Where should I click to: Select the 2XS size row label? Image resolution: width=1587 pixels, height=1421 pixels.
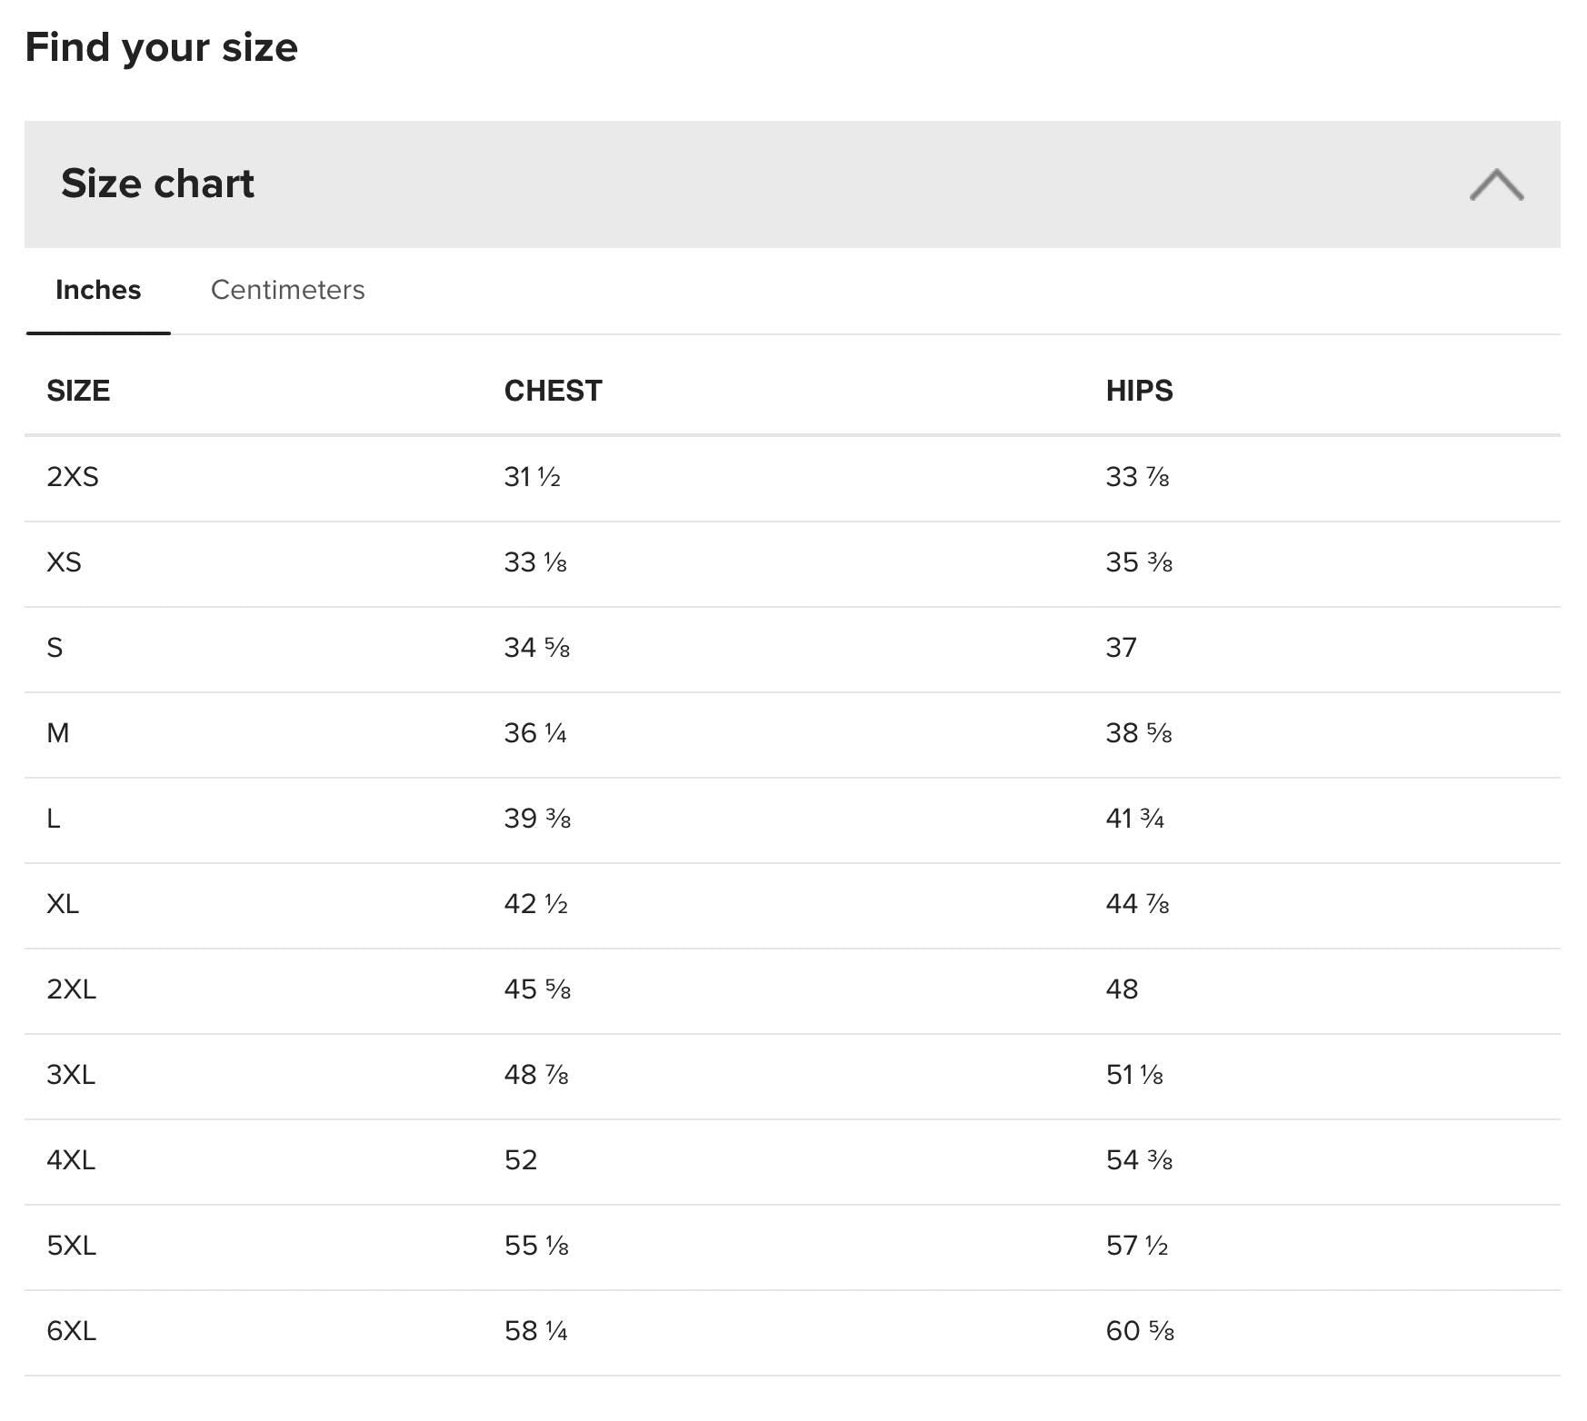(73, 477)
